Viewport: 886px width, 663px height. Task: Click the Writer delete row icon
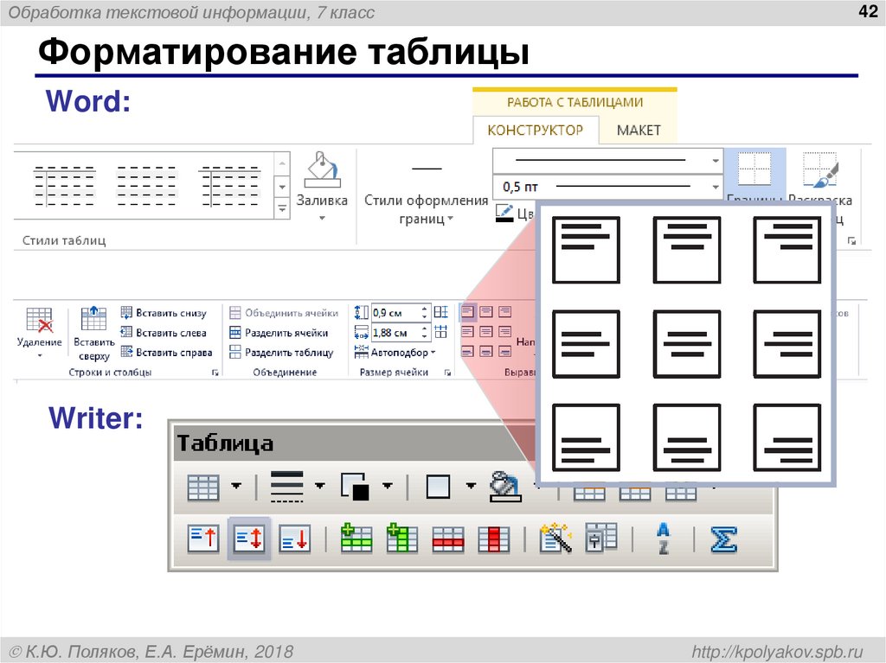[448, 539]
